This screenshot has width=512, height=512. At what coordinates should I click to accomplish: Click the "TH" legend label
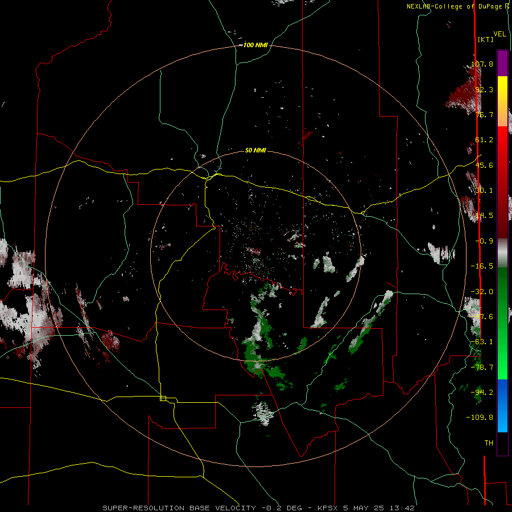point(489,443)
